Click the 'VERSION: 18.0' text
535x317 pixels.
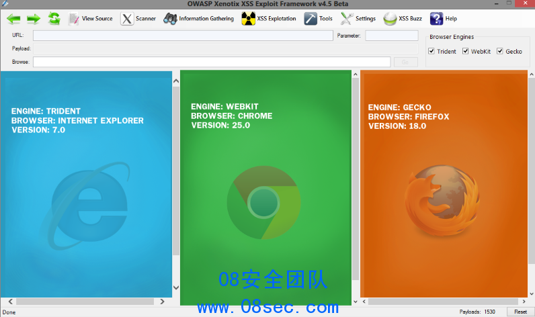pos(397,126)
